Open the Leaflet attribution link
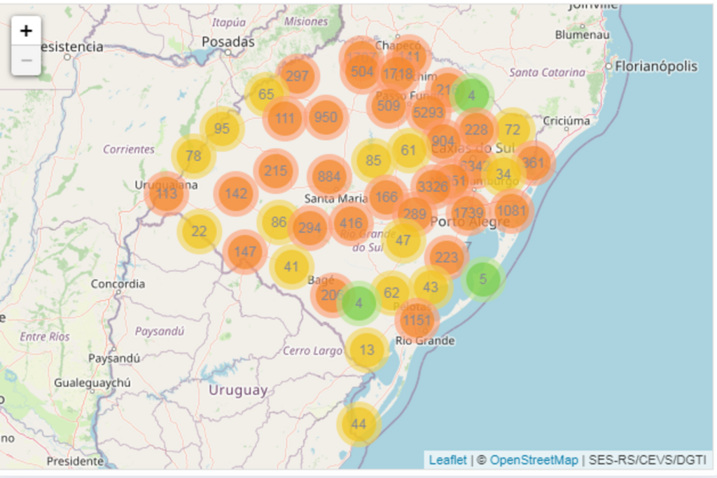 [447, 460]
